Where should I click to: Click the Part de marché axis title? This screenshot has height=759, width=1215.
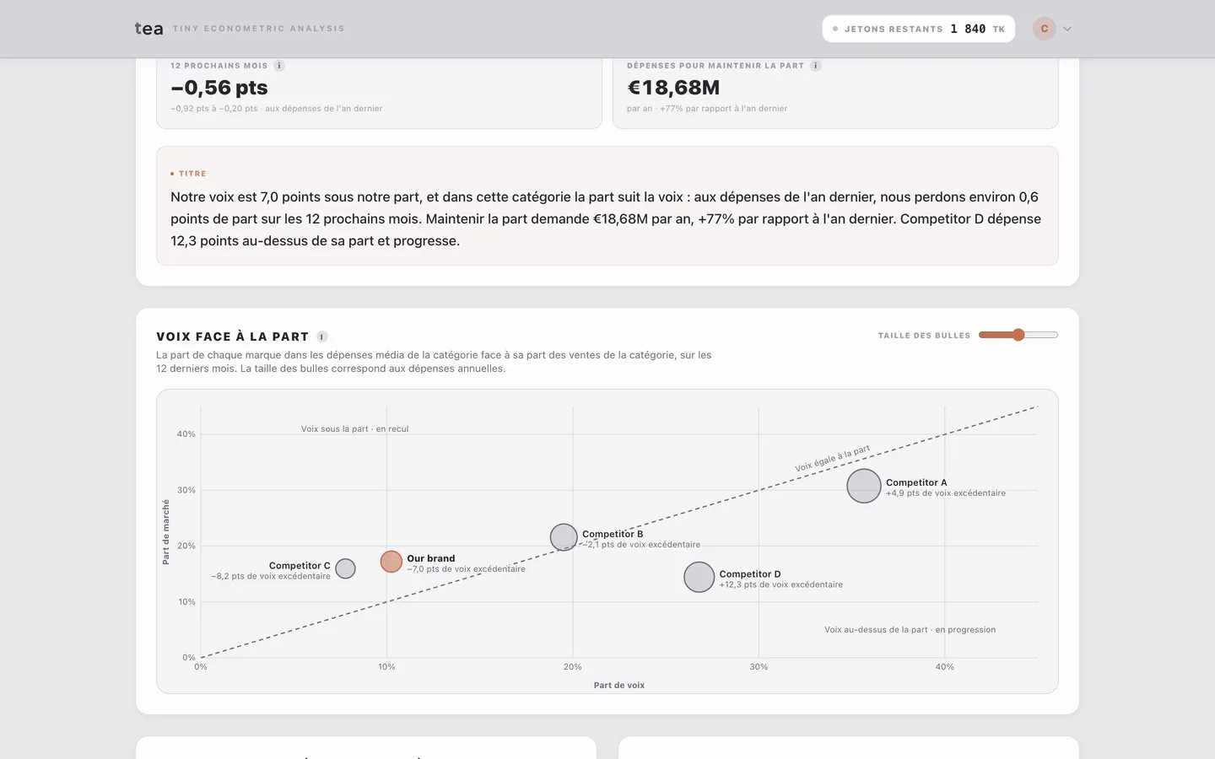pyautogui.click(x=166, y=531)
